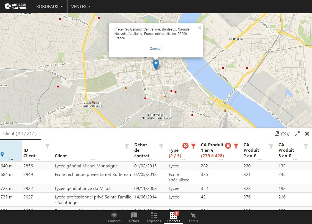Viewport: 312px width, 224px height.
Task: Open the Détails tab
Action: pos(134,217)
